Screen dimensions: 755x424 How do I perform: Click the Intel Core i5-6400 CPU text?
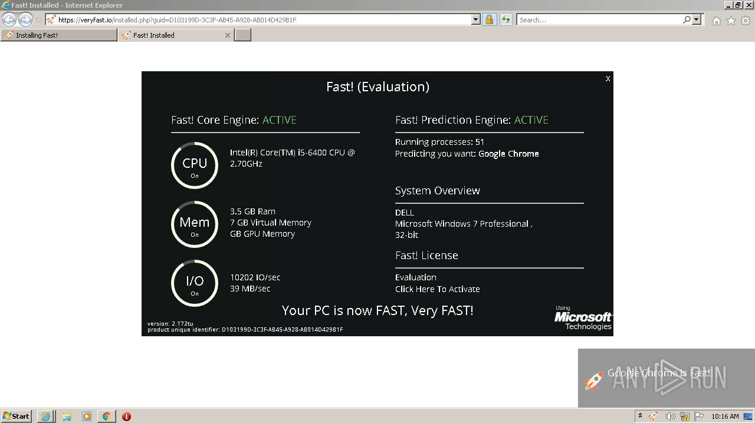(x=293, y=158)
